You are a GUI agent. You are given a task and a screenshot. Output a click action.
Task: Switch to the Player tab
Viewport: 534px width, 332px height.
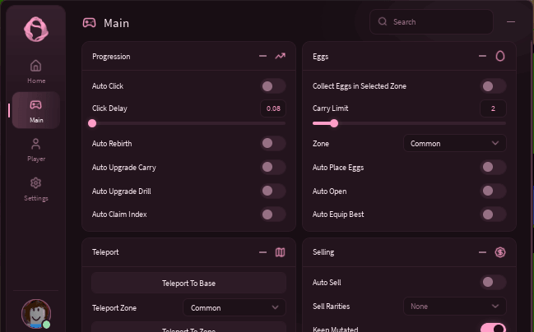pyautogui.click(x=36, y=150)
